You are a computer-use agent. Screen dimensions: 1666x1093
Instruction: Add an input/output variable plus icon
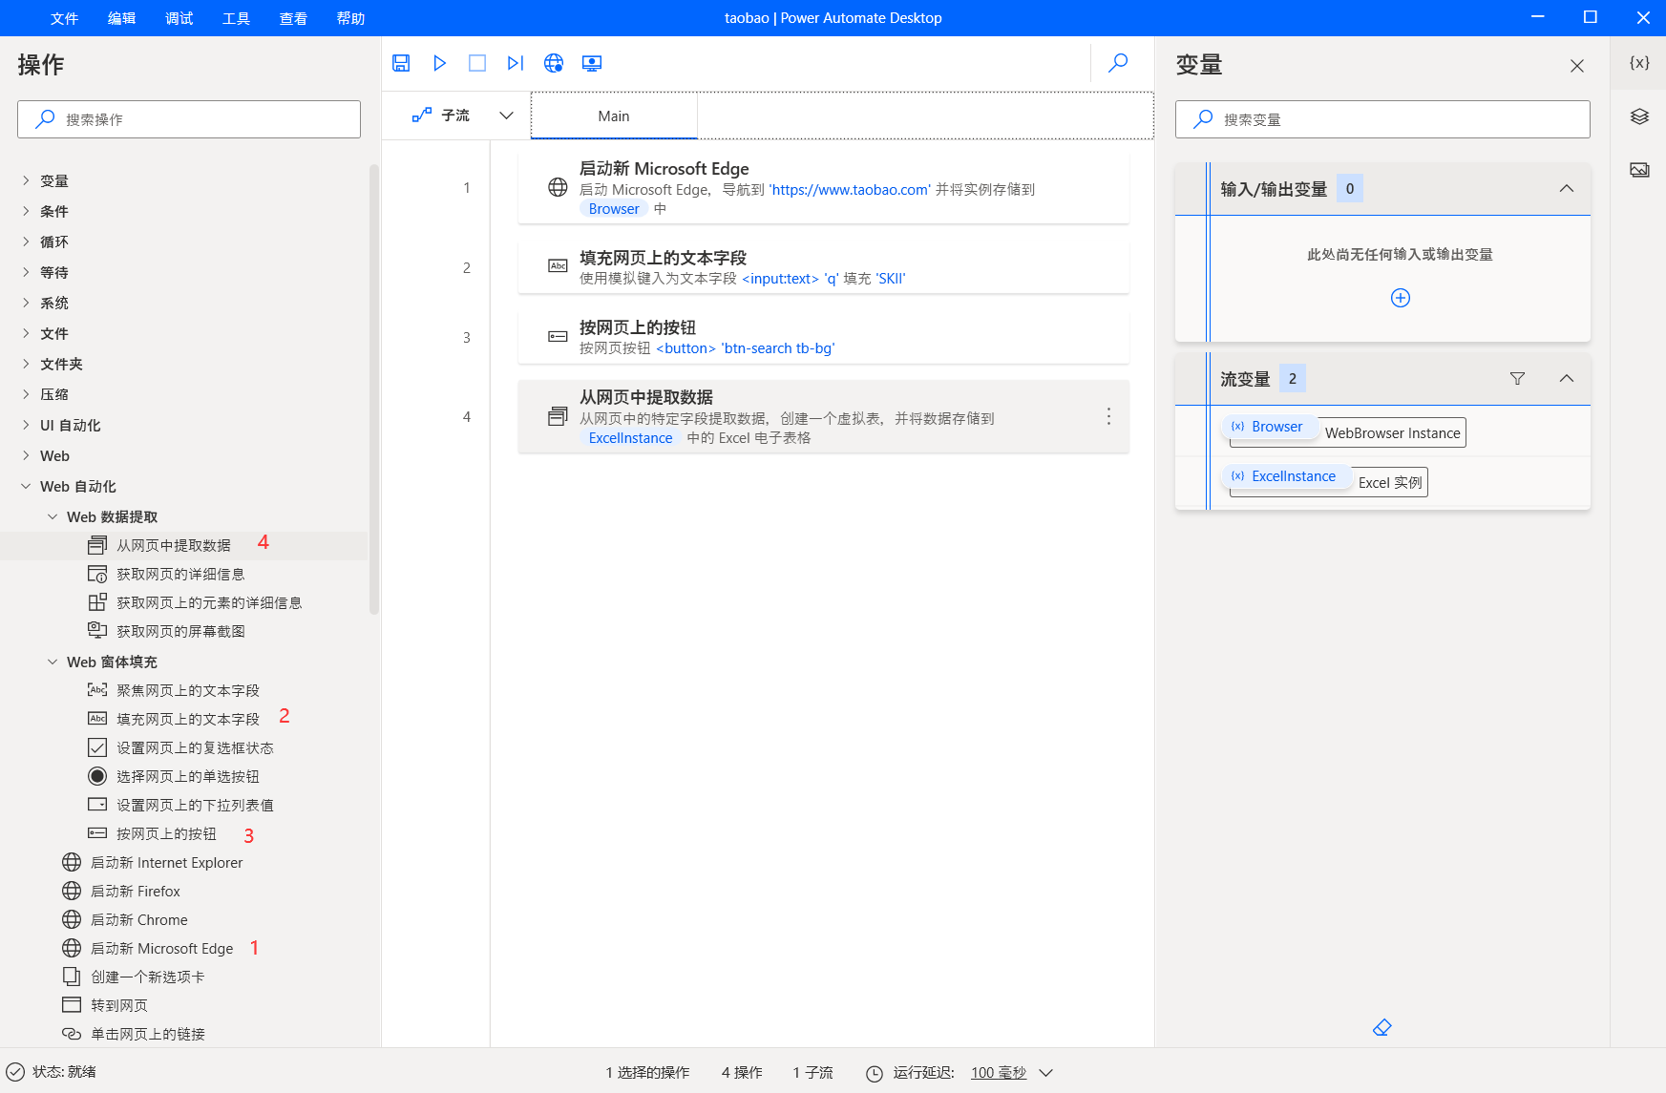pos(1401,298)
